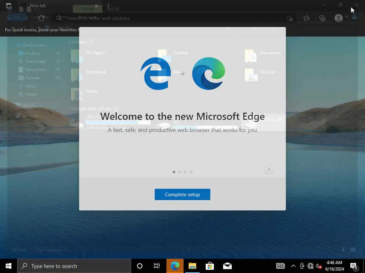The width and height of the screenshot is (365, 273).
Task: Switch to Microsoft Edge on taskbar
Action: (x=175, y=266)
